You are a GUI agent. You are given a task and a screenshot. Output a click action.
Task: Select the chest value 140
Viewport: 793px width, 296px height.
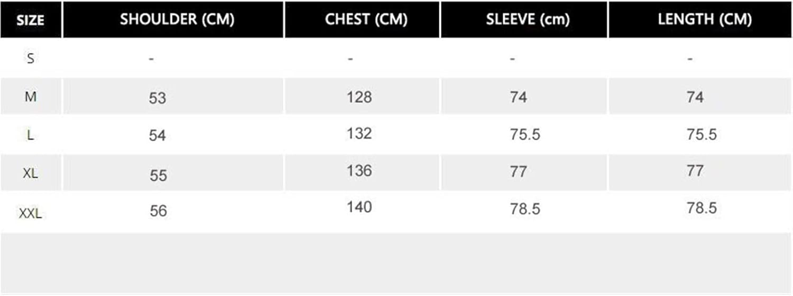[x=359, y=207]
